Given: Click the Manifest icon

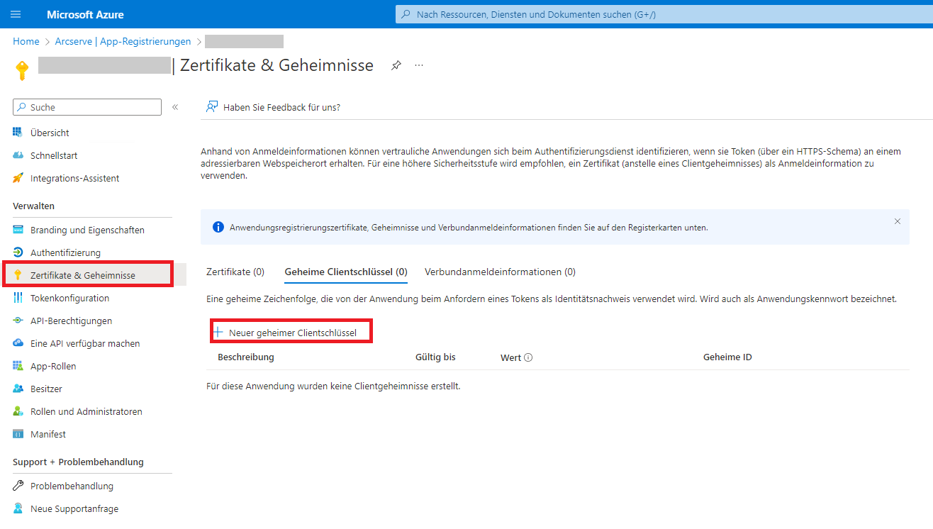Looking at the screenshot, I should tap(18, 434).
